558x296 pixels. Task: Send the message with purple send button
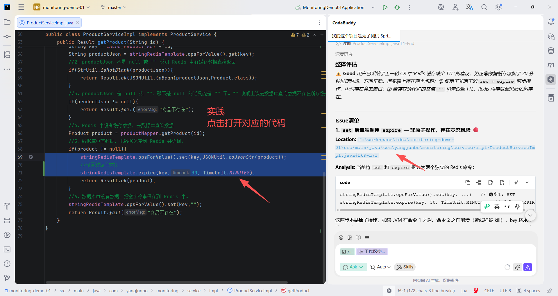click(528, 267)
